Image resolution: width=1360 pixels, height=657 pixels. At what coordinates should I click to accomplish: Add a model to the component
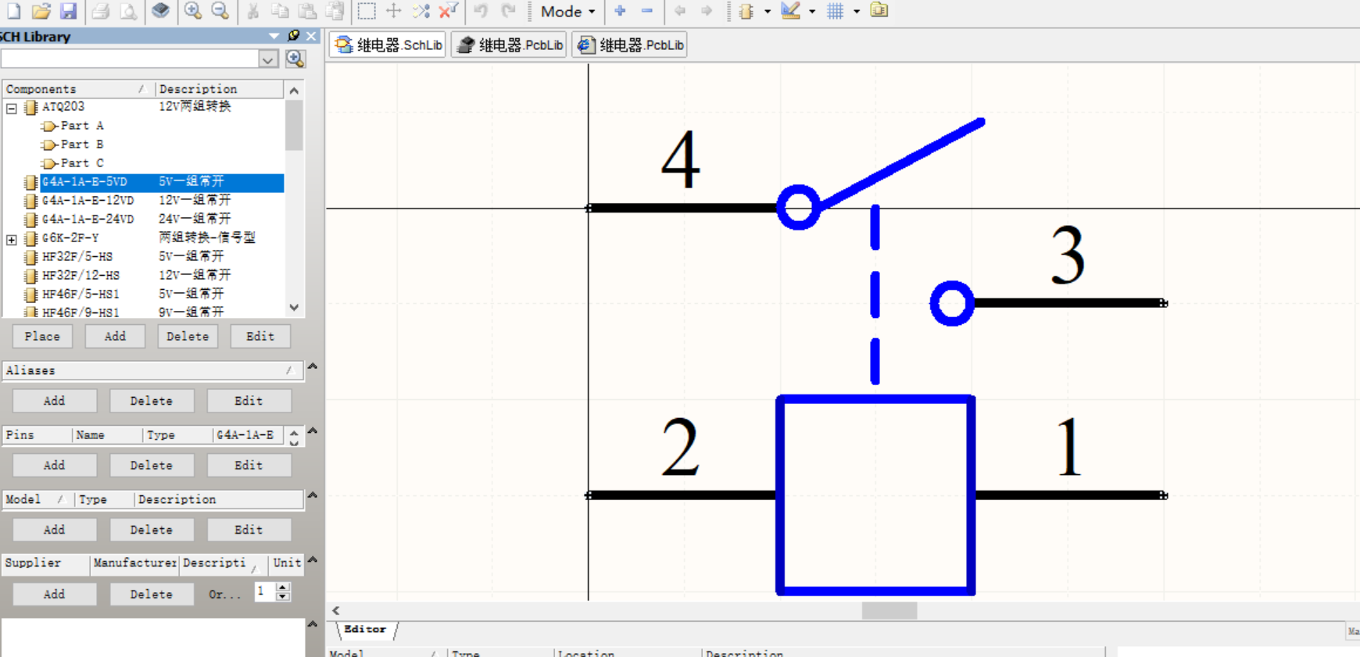coord(54,530)
